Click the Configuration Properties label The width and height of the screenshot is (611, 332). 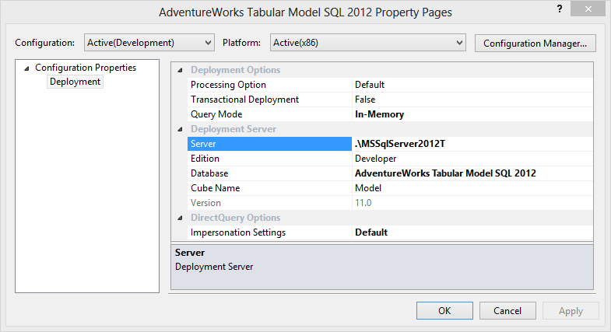(86, 68)
